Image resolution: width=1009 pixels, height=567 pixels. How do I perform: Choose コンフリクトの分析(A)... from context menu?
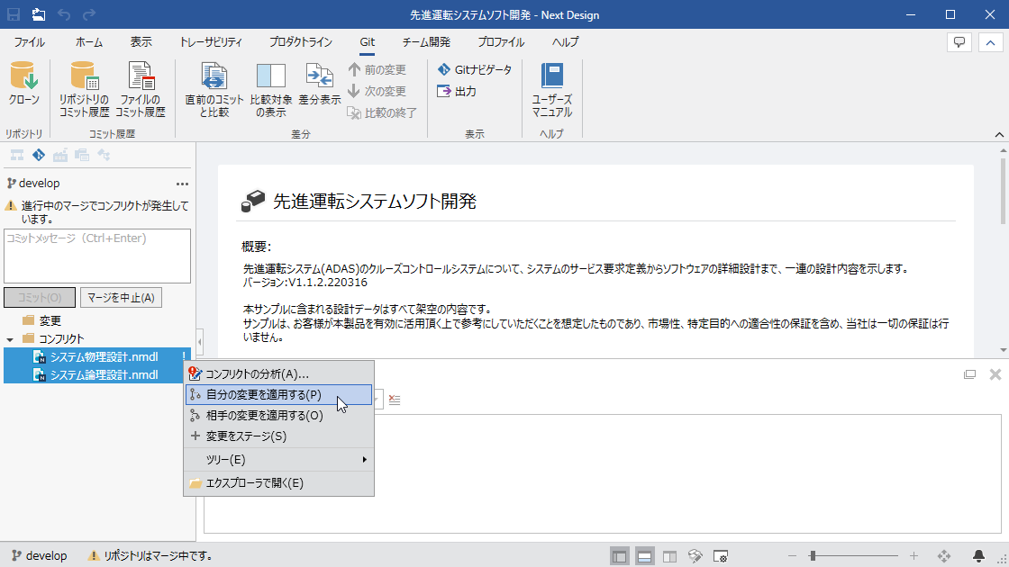point(278,374)
